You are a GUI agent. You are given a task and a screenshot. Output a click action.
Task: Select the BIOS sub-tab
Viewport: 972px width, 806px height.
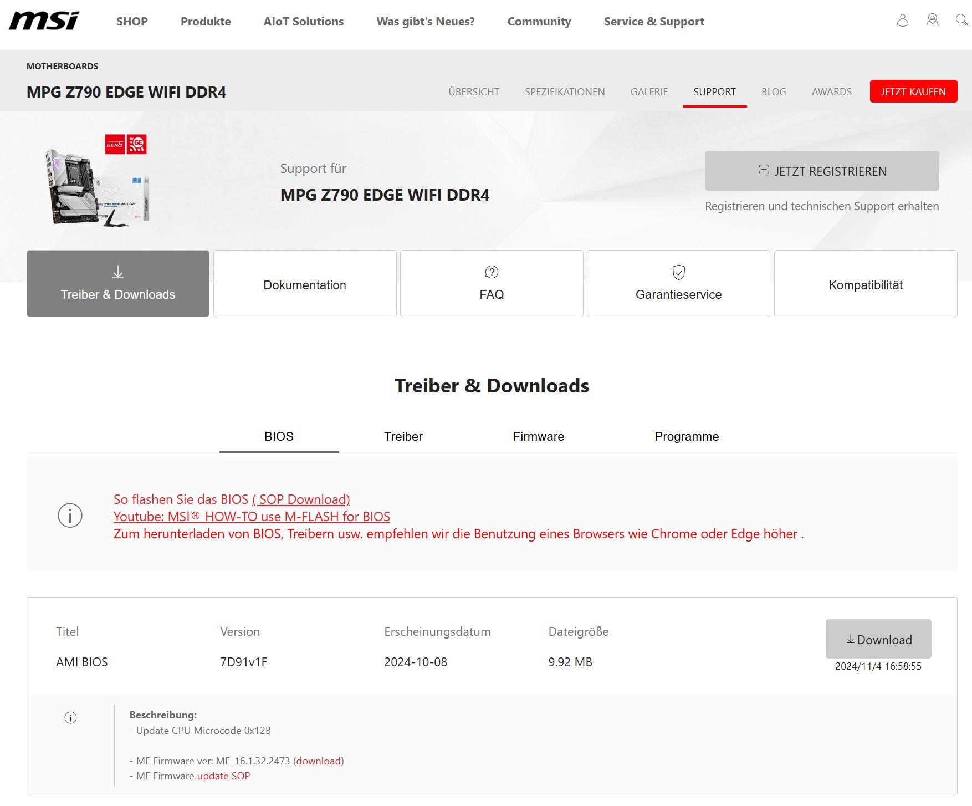279,437
